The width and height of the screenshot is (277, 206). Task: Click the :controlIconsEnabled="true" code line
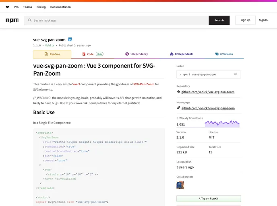[66, 151]
